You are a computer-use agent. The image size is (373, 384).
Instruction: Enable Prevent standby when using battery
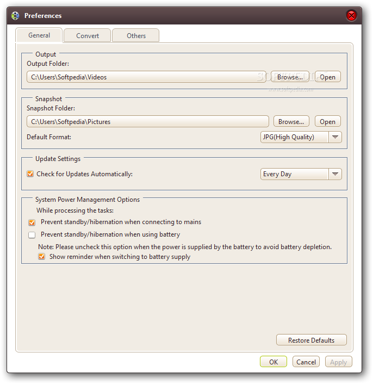(x=32, y=235)
